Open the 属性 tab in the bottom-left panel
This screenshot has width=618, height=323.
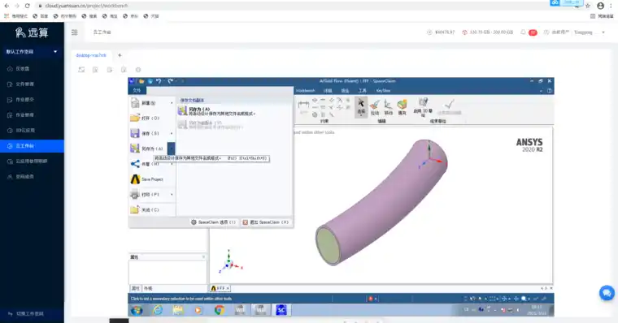[135, 288]
